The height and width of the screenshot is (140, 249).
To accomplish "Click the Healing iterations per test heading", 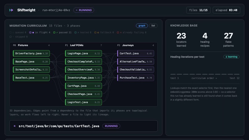I will 187,57.
